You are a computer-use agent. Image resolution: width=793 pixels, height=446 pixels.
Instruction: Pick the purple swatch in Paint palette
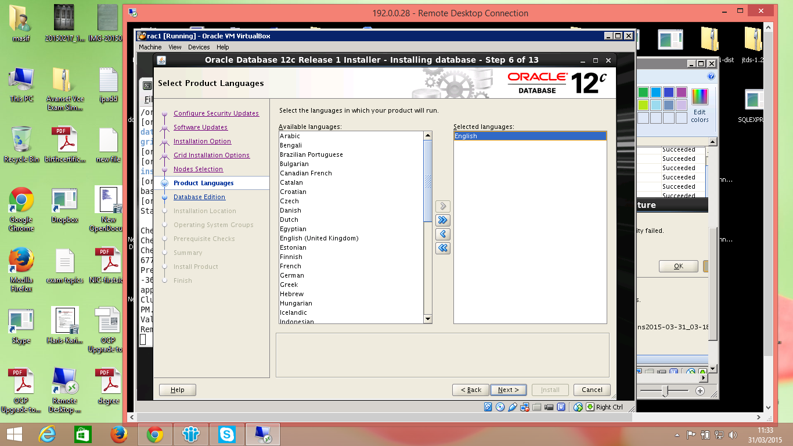click(681, 92)
